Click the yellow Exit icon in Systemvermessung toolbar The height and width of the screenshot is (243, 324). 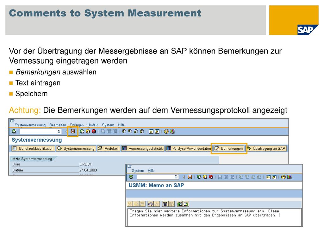(88, 131)
